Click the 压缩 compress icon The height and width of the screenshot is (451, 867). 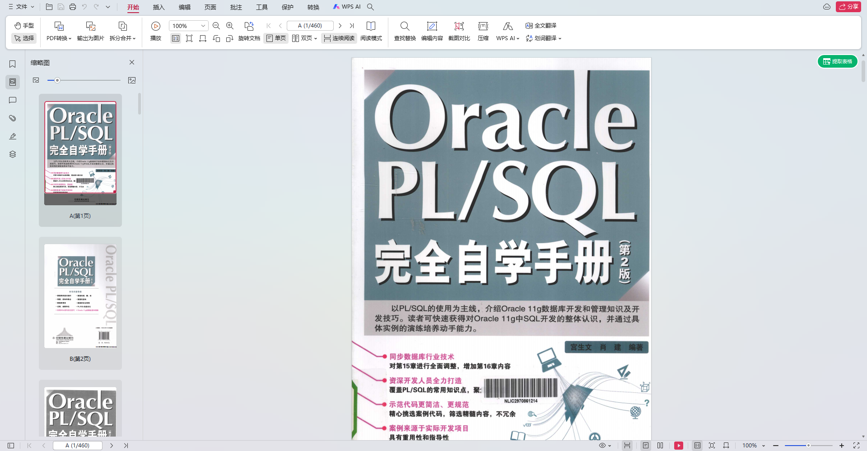[x=483, y=27]
